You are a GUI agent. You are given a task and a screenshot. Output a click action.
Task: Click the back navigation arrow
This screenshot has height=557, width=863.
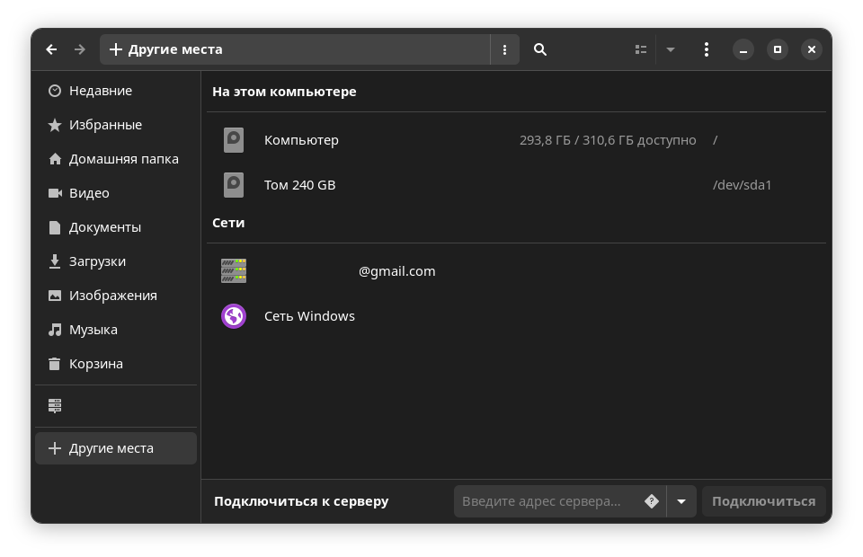pyautogui.click(x=51, y=49)
